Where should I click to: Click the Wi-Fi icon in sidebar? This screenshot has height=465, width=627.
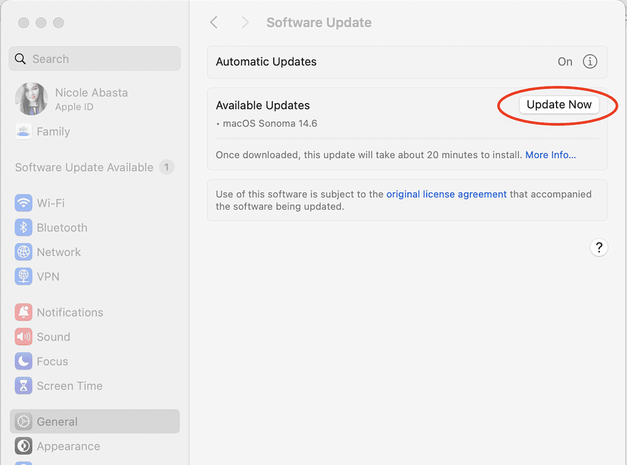23,203
